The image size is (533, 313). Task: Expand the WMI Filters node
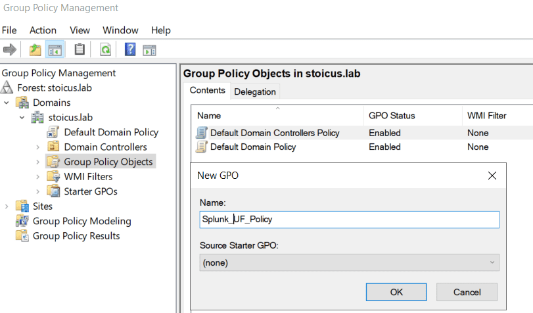pos(37,177)
